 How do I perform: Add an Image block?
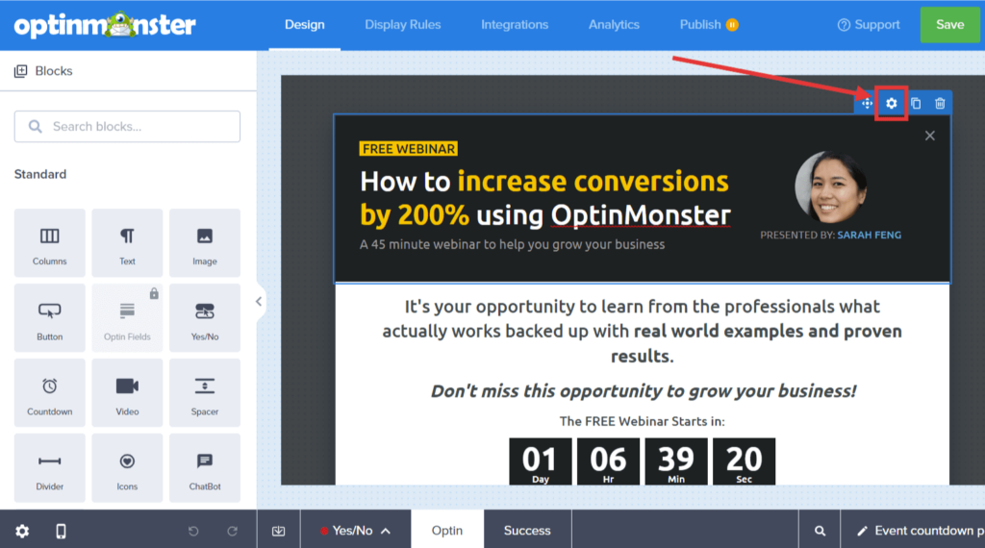tap(205, 243)
